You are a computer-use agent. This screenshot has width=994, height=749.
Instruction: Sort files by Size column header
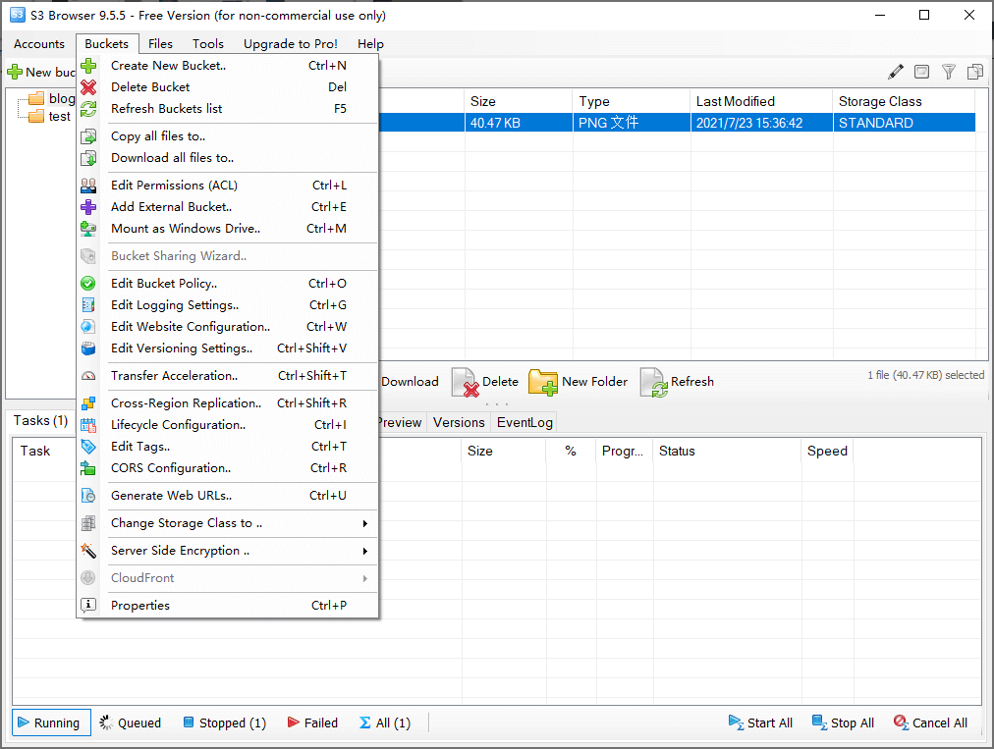point(519,101)
